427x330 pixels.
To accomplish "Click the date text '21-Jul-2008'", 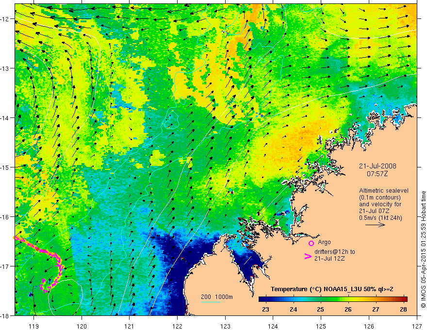I will click(378, 166).
